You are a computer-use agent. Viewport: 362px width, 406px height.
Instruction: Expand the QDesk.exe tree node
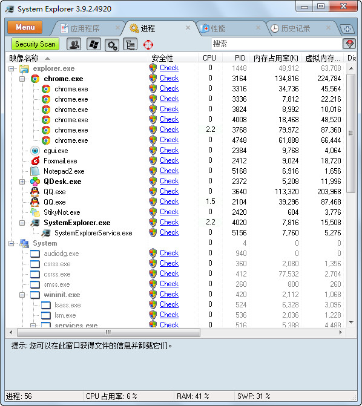22,182
